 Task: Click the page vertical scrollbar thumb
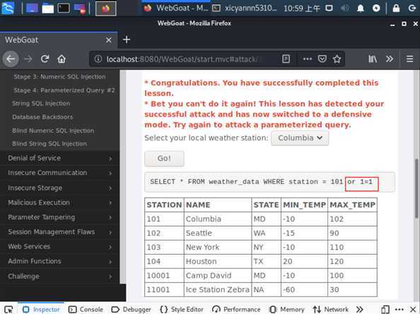tap(416, 188)
